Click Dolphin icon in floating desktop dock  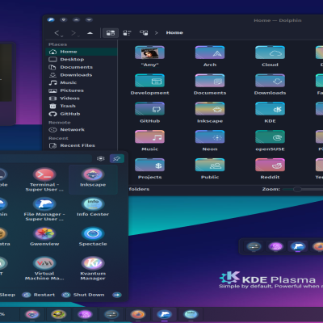pyautogui.click(x=297, y=246)
